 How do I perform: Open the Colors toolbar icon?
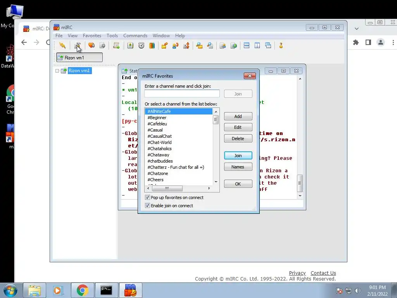152,45
